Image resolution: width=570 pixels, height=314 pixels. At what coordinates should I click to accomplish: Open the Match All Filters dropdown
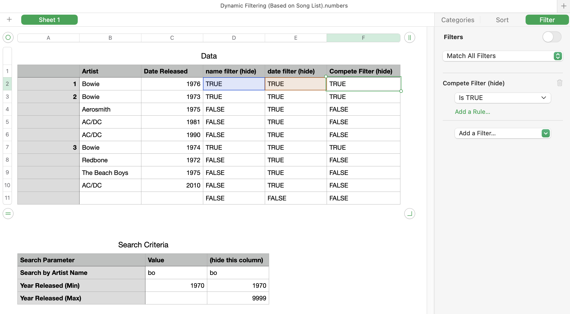point(502,56)
